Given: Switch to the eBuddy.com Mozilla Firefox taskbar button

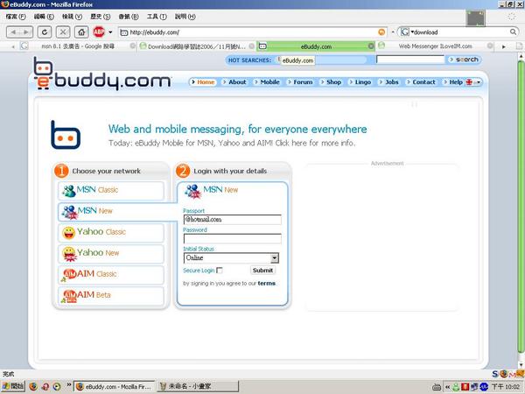Looking at the screenshot, I should click(115, 386).
